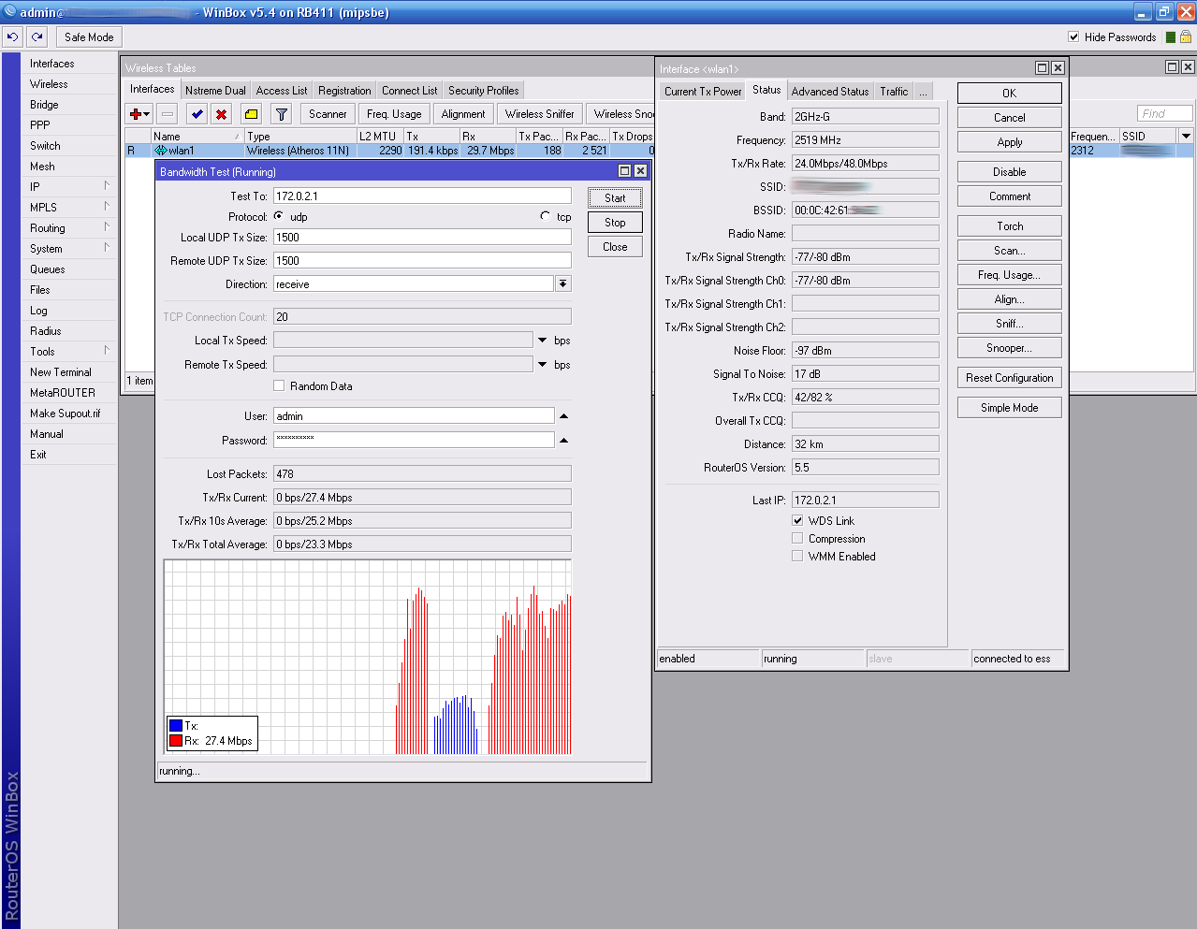Click the redo arrow icon
This screenshot has width=1197, height=929.
(x=36, y=37)
